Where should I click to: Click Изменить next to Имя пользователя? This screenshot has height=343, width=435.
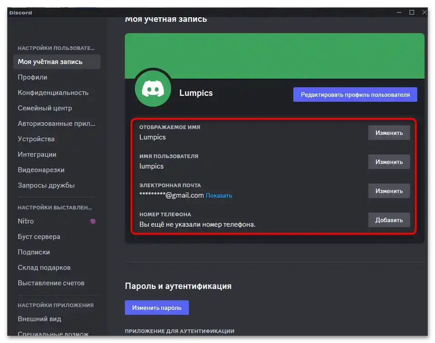click(x=389, y=162)
